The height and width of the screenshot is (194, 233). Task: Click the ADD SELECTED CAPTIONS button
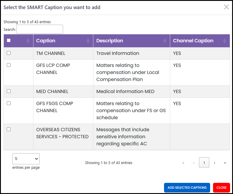click(x=187, y=188)
